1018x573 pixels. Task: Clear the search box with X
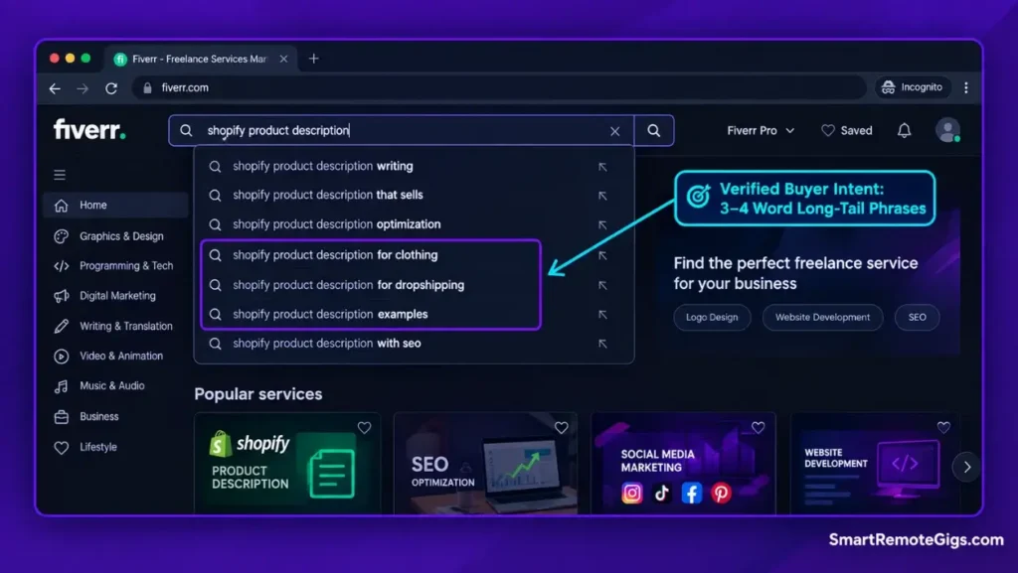point(614,131)
